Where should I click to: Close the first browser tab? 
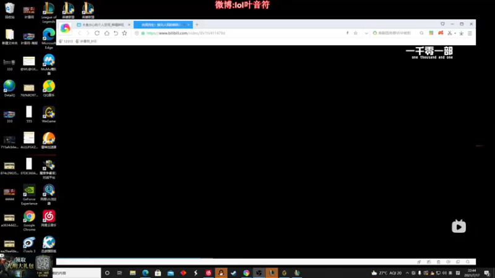(129, 25)
